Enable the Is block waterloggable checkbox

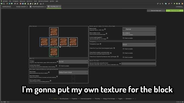(123, 38)
